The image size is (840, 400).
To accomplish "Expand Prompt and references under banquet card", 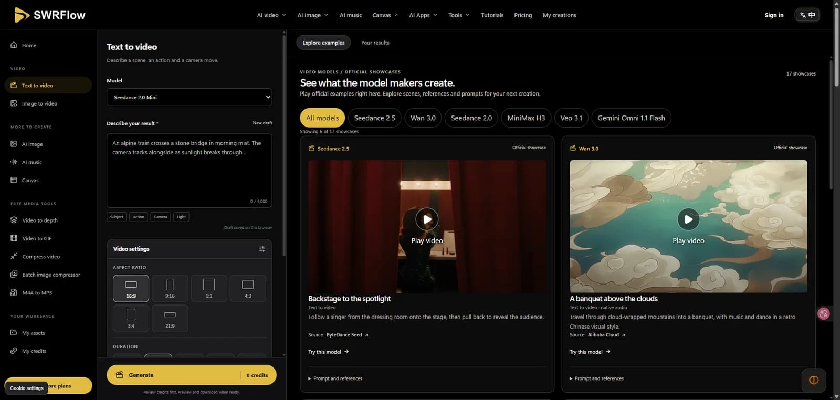I will click(597, 378).
